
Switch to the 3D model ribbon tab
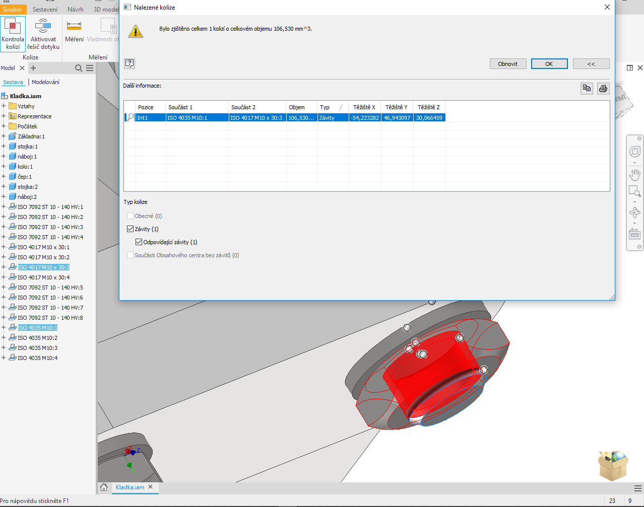[106, 9]
